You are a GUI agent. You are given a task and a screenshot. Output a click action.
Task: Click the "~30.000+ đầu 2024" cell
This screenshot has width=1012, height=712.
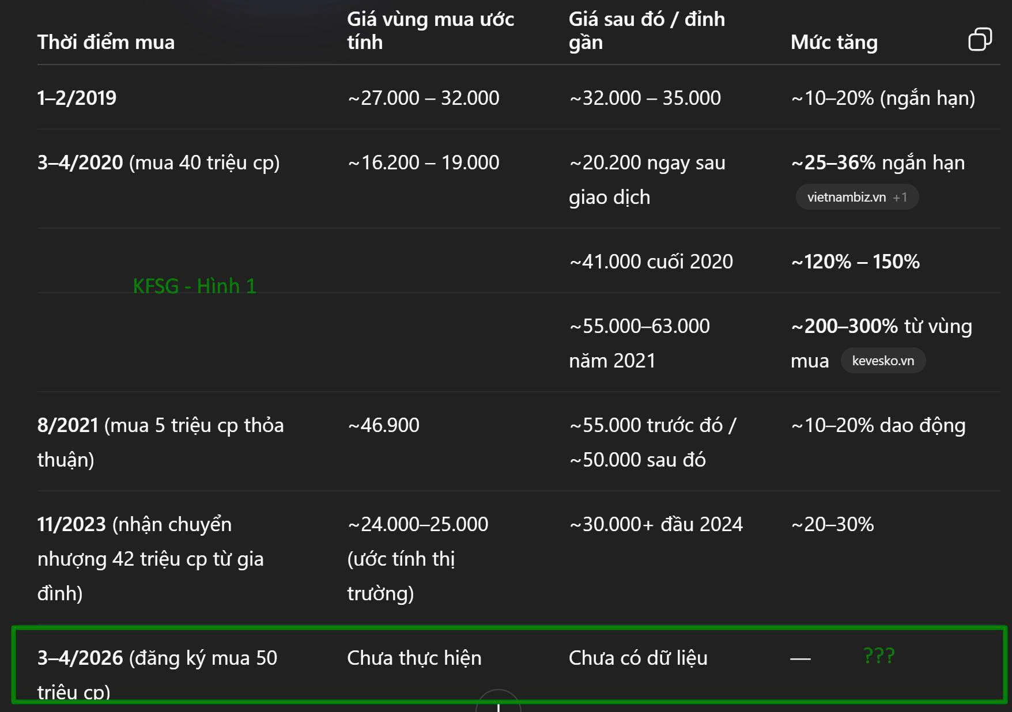[x=656, y=524]
